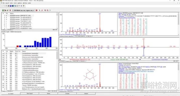This screenshot has width=180, height=96.
Task: Click the black left arrow toolbar icon
Action: (x=21, y=6)
